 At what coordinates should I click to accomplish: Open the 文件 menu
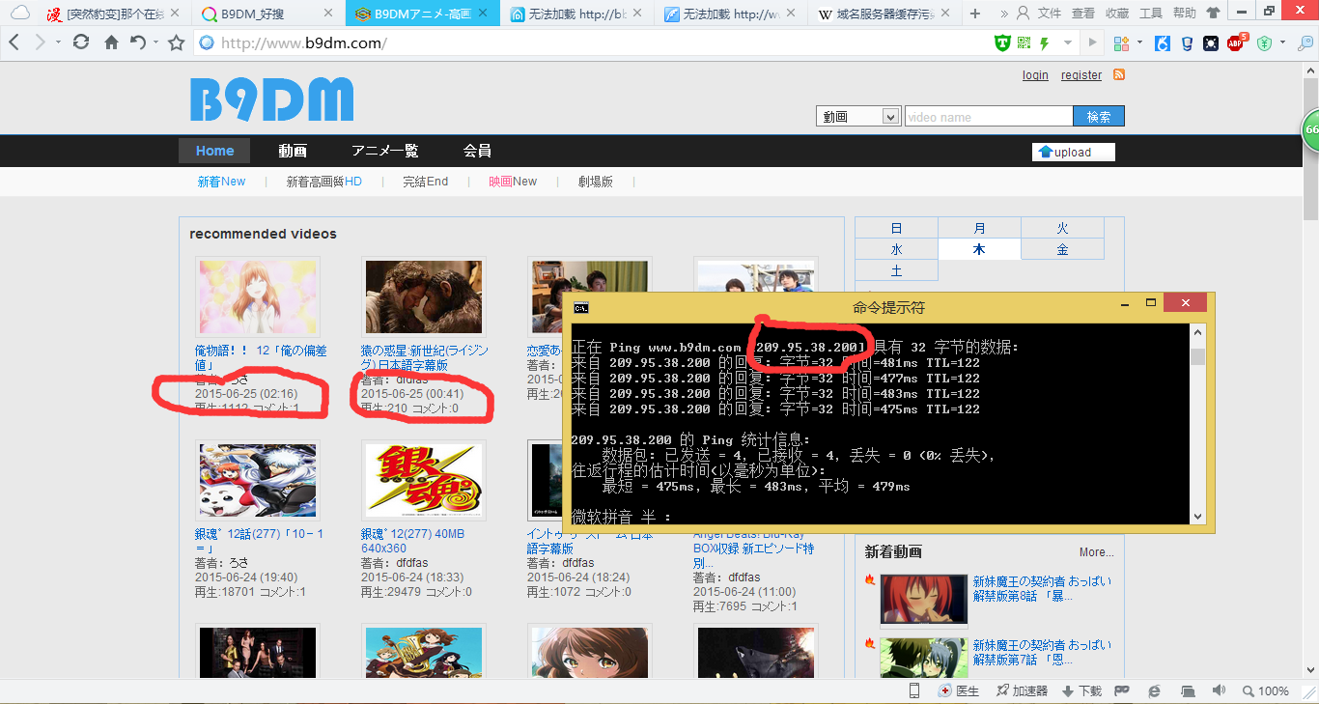1050,14
